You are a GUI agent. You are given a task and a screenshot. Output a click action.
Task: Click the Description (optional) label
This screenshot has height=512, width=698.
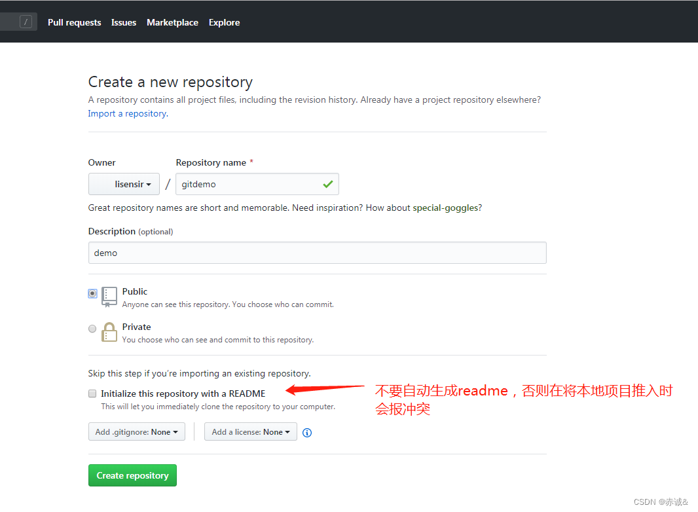130,232
